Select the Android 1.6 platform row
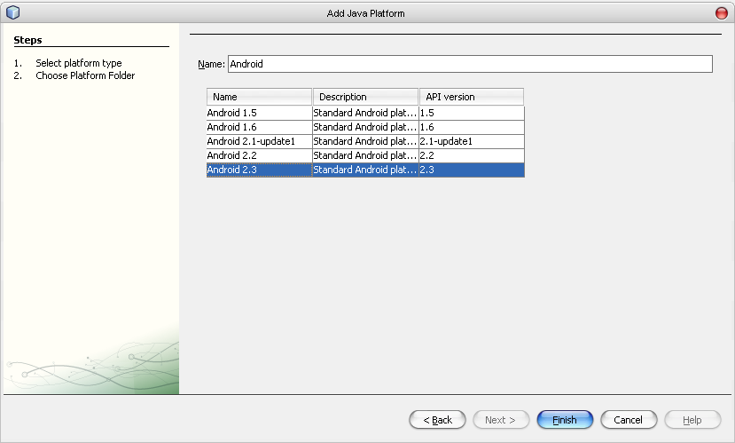 (x=259, y=127)
